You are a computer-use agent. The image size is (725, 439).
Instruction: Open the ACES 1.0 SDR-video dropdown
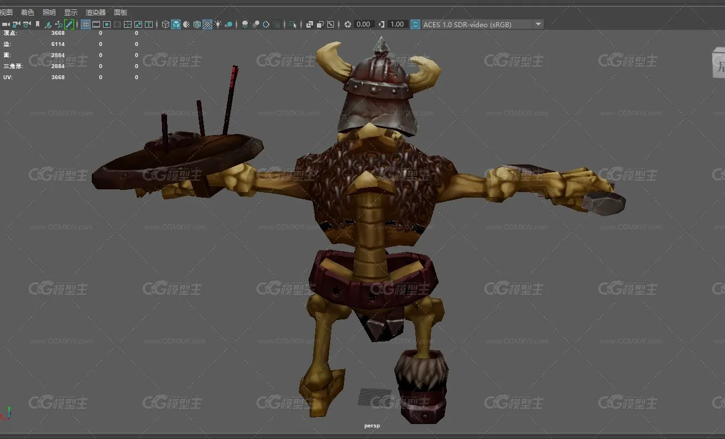click(483, 24)
